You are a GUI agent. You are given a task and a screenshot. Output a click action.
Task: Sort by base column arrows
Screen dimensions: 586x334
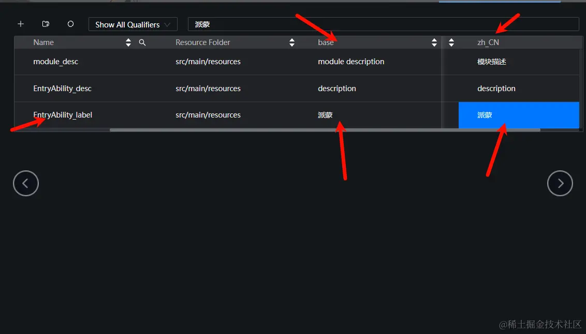click(x=434, y=42)
